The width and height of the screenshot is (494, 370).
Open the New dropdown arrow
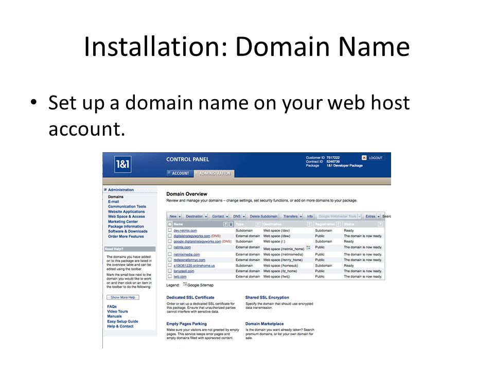180,216
